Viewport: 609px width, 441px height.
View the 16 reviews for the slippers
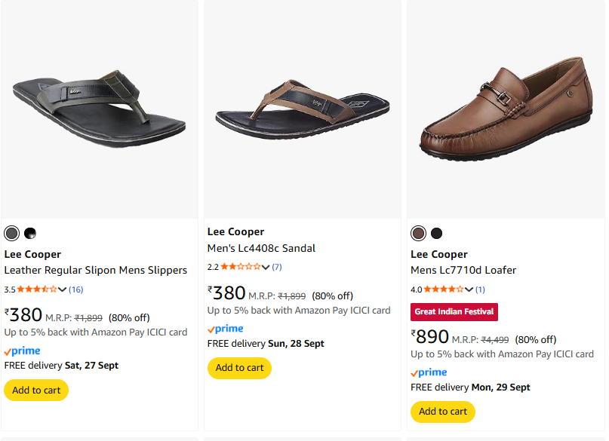[x=76, y=289]
